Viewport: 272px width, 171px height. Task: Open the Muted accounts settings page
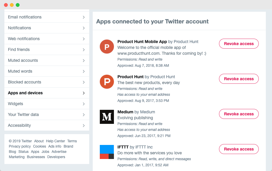pos(47,60)
